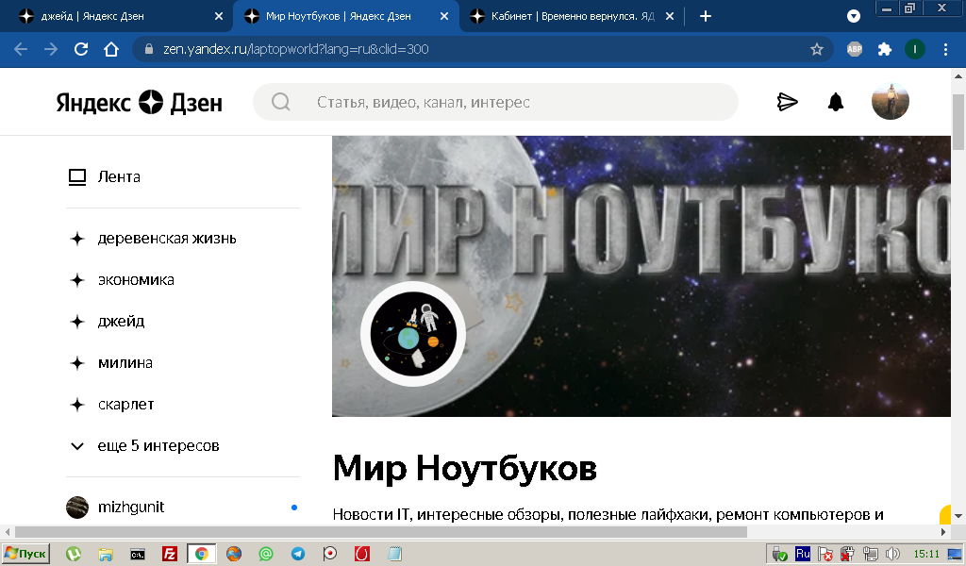Open the Zen user profile avatar
Screen dimensions: 966x566
click(x=891, y=101)
